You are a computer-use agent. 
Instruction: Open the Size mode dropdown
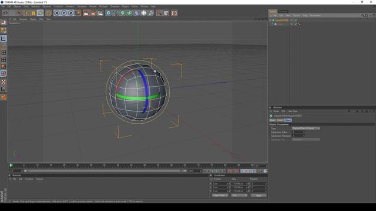coord(239,195)
